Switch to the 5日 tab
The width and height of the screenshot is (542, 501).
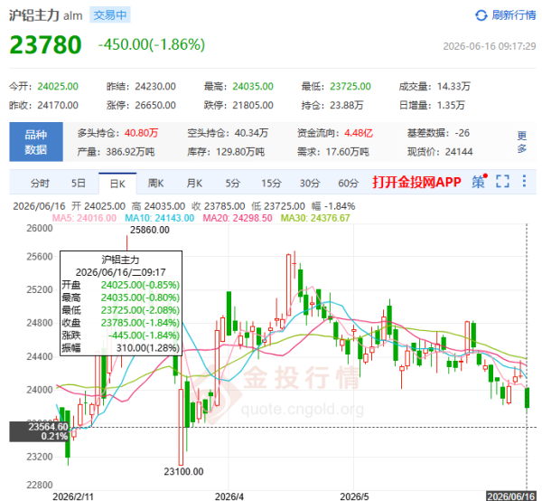tap(79, 183)
